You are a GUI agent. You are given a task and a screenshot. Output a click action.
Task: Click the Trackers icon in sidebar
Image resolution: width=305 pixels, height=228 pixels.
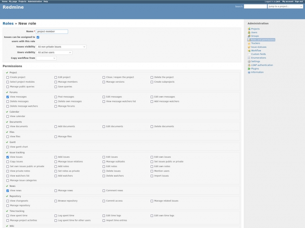pyautogui.click(x=249, y=43)
